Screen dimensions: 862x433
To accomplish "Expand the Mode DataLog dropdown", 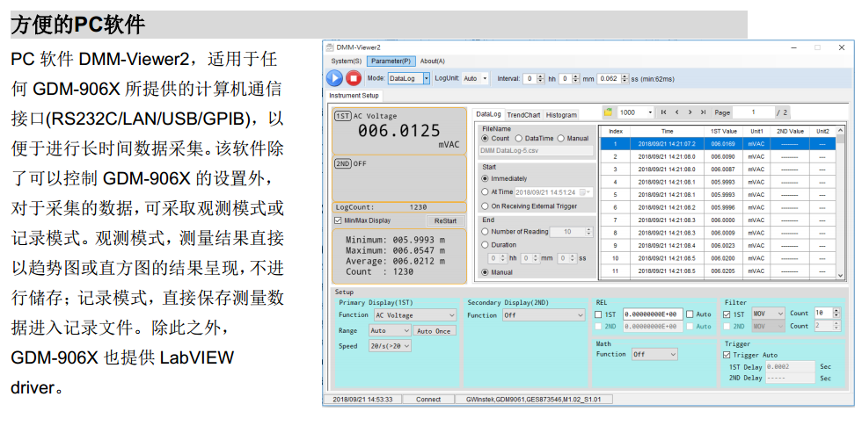I will click(426, 78).
